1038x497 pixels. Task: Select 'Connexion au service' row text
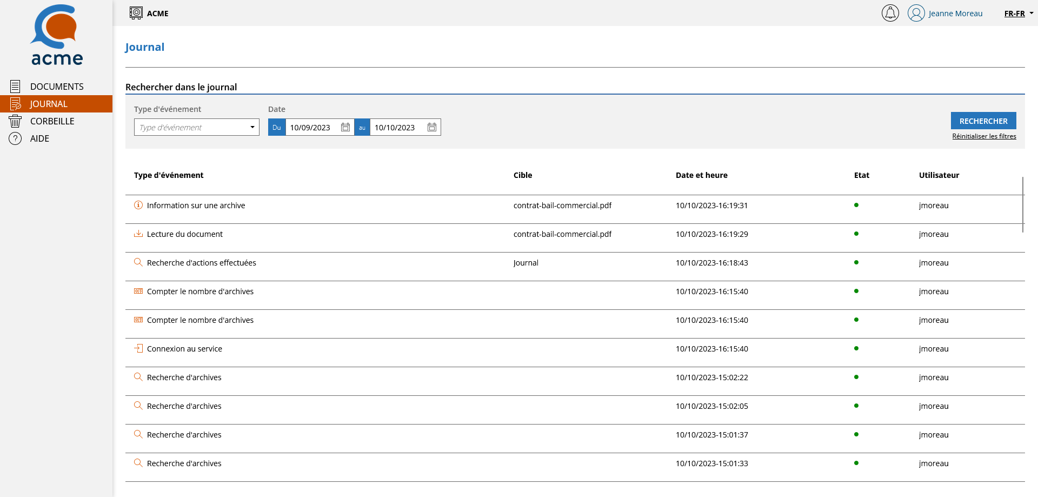[x=184, y=349]
